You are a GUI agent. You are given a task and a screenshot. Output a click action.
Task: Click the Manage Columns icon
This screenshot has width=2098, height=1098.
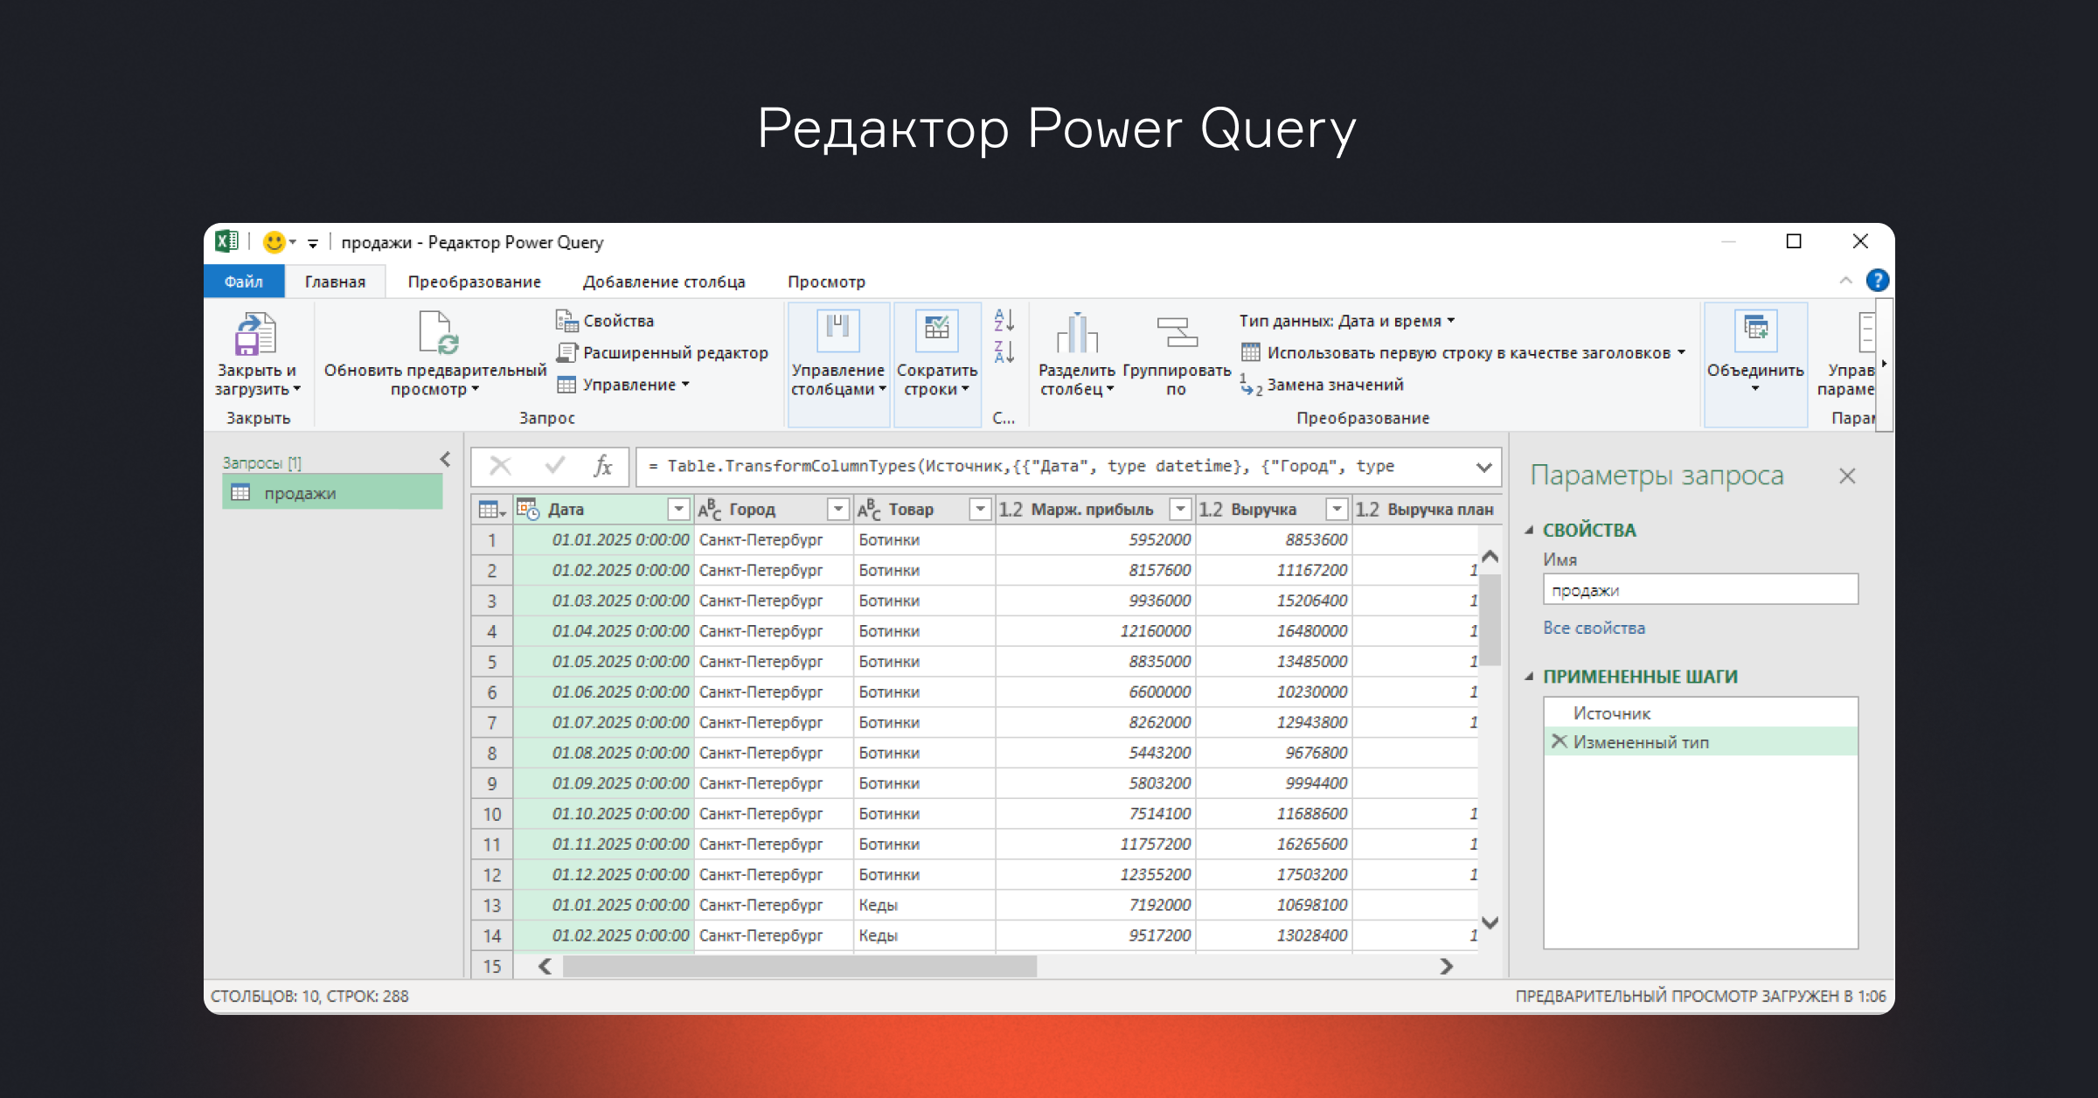[837, 332]
